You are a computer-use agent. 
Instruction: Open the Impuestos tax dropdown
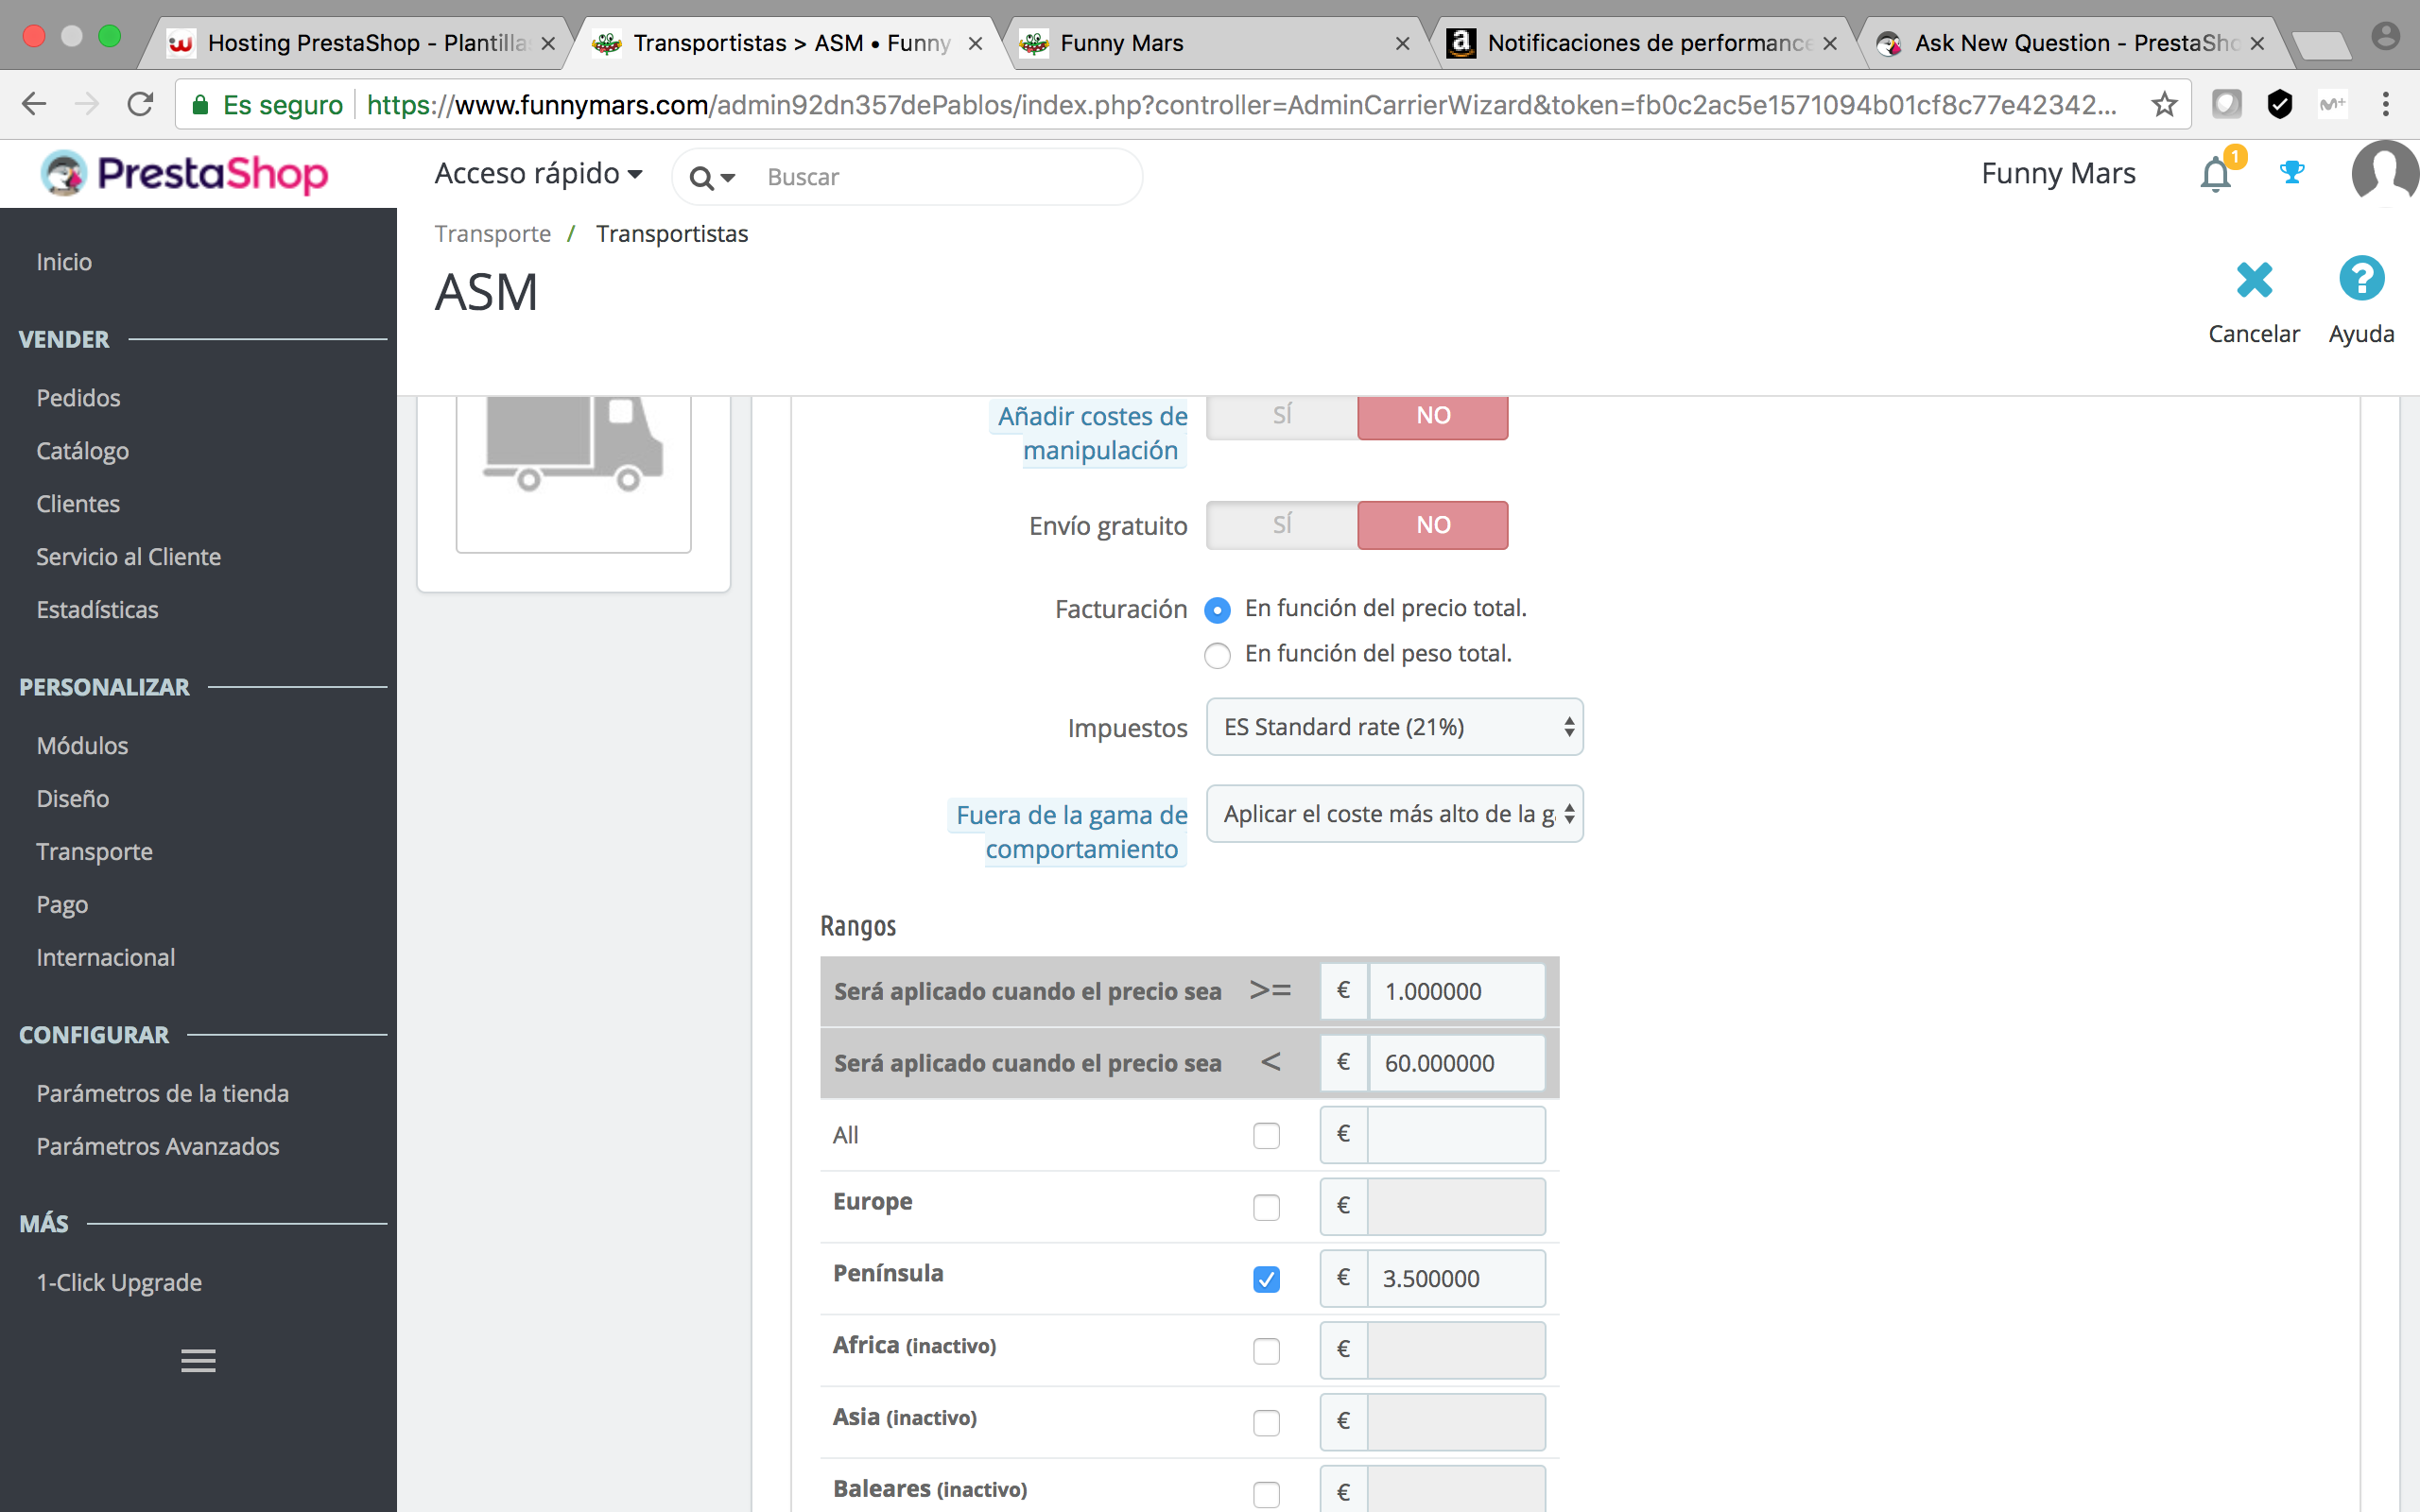(1394, 727)
